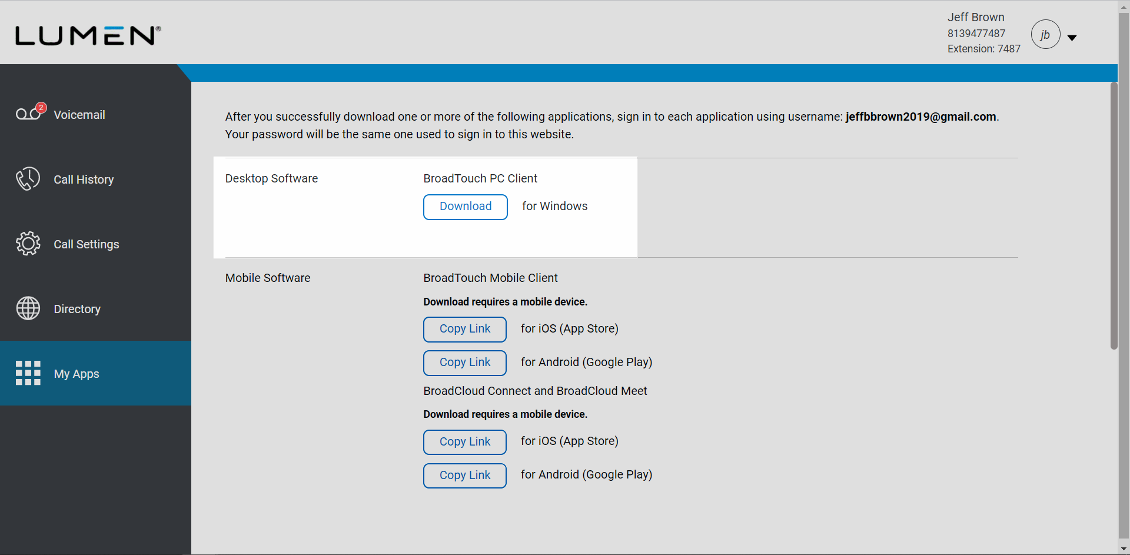Viewport: 1130px width, 555px height.
Task: Click the jb user avatar circle
Action: (1045, 35)
